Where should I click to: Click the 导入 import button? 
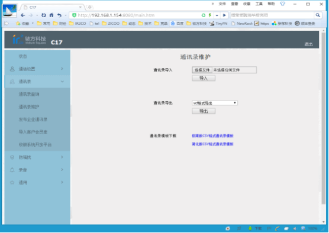pos(204,78)
